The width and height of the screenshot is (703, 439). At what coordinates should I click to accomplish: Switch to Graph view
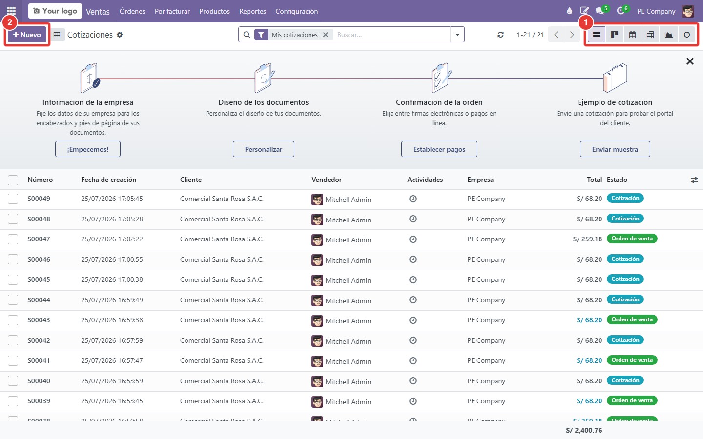pyautogui.click(x=668, y=35)
